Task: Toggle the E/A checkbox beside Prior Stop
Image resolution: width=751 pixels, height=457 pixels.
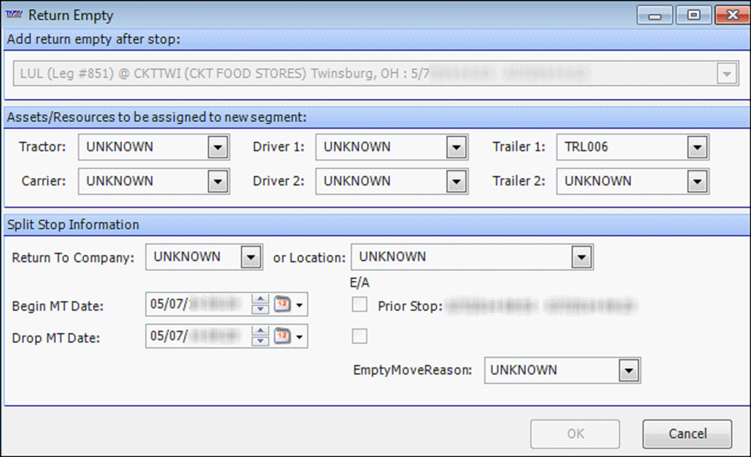Action: tap(360, 306)
